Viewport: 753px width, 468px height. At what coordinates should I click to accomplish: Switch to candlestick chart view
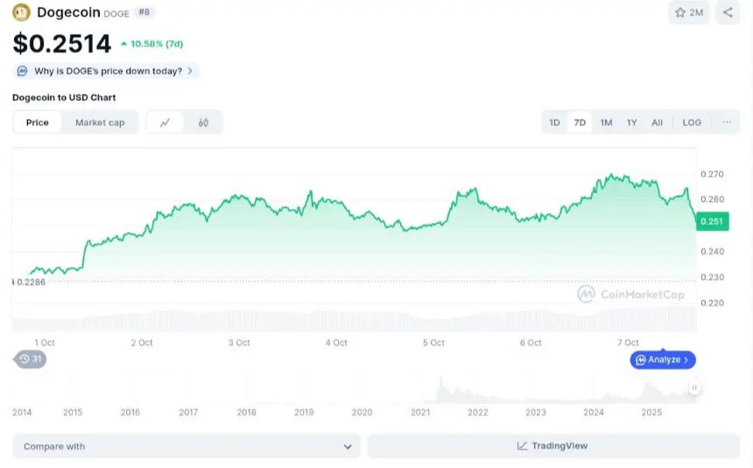click(203, 122)
